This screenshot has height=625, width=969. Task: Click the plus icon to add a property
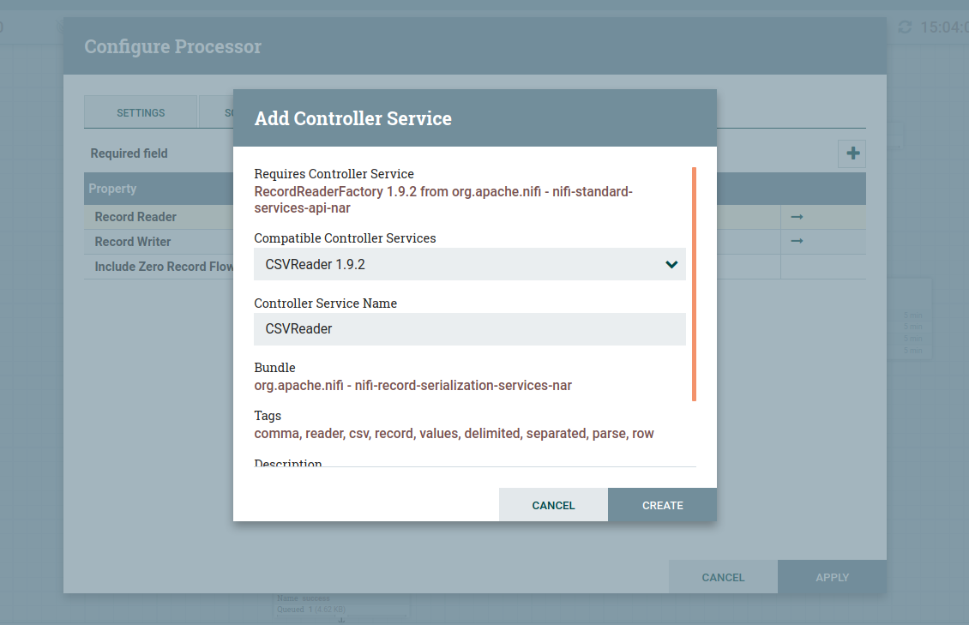click(852, 153)
